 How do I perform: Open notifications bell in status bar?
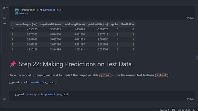pyautogui.click(x=194, y=110)
